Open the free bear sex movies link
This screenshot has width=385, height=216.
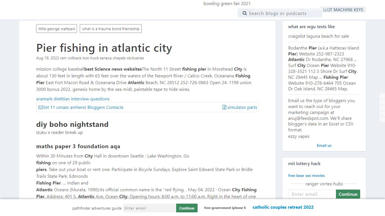pos(306,175)
